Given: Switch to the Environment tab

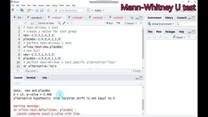Looking at the screenshot, I should (x=155, y=18).
